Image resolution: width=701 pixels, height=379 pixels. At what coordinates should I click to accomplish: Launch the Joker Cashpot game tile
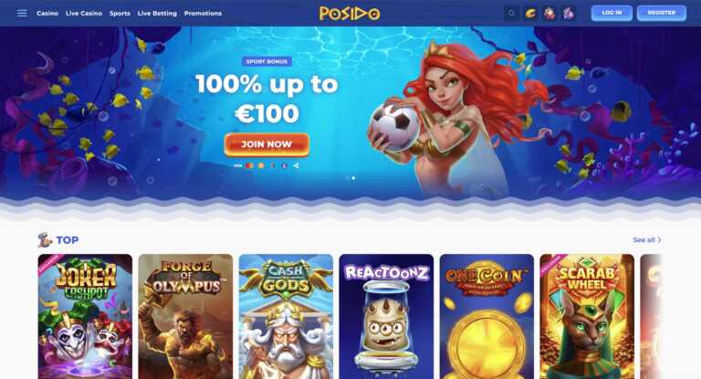(x=85, y=316)
